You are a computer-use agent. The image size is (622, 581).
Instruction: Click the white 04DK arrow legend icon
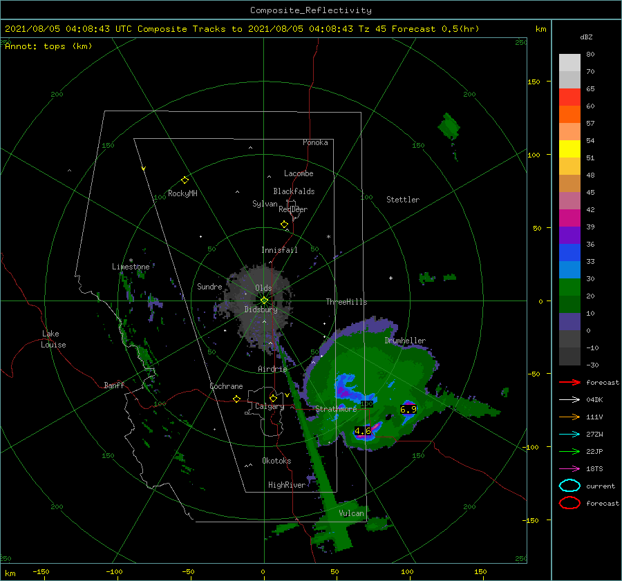click(569, 400)
